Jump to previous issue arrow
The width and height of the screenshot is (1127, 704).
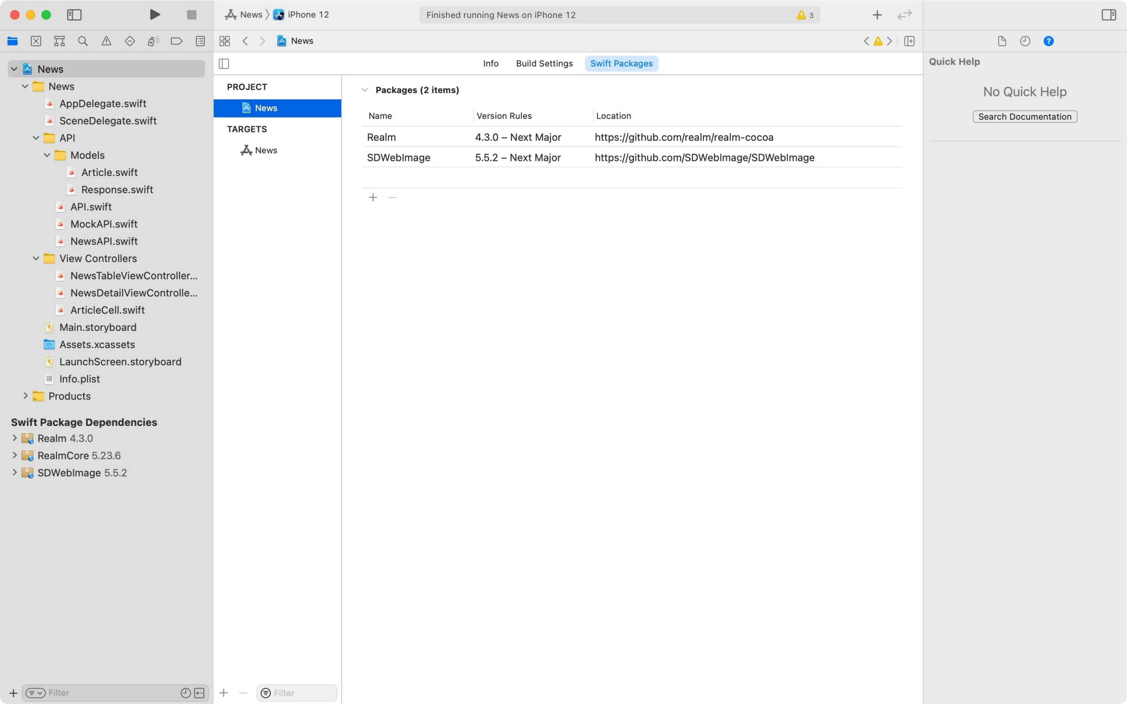coord(866,41)
